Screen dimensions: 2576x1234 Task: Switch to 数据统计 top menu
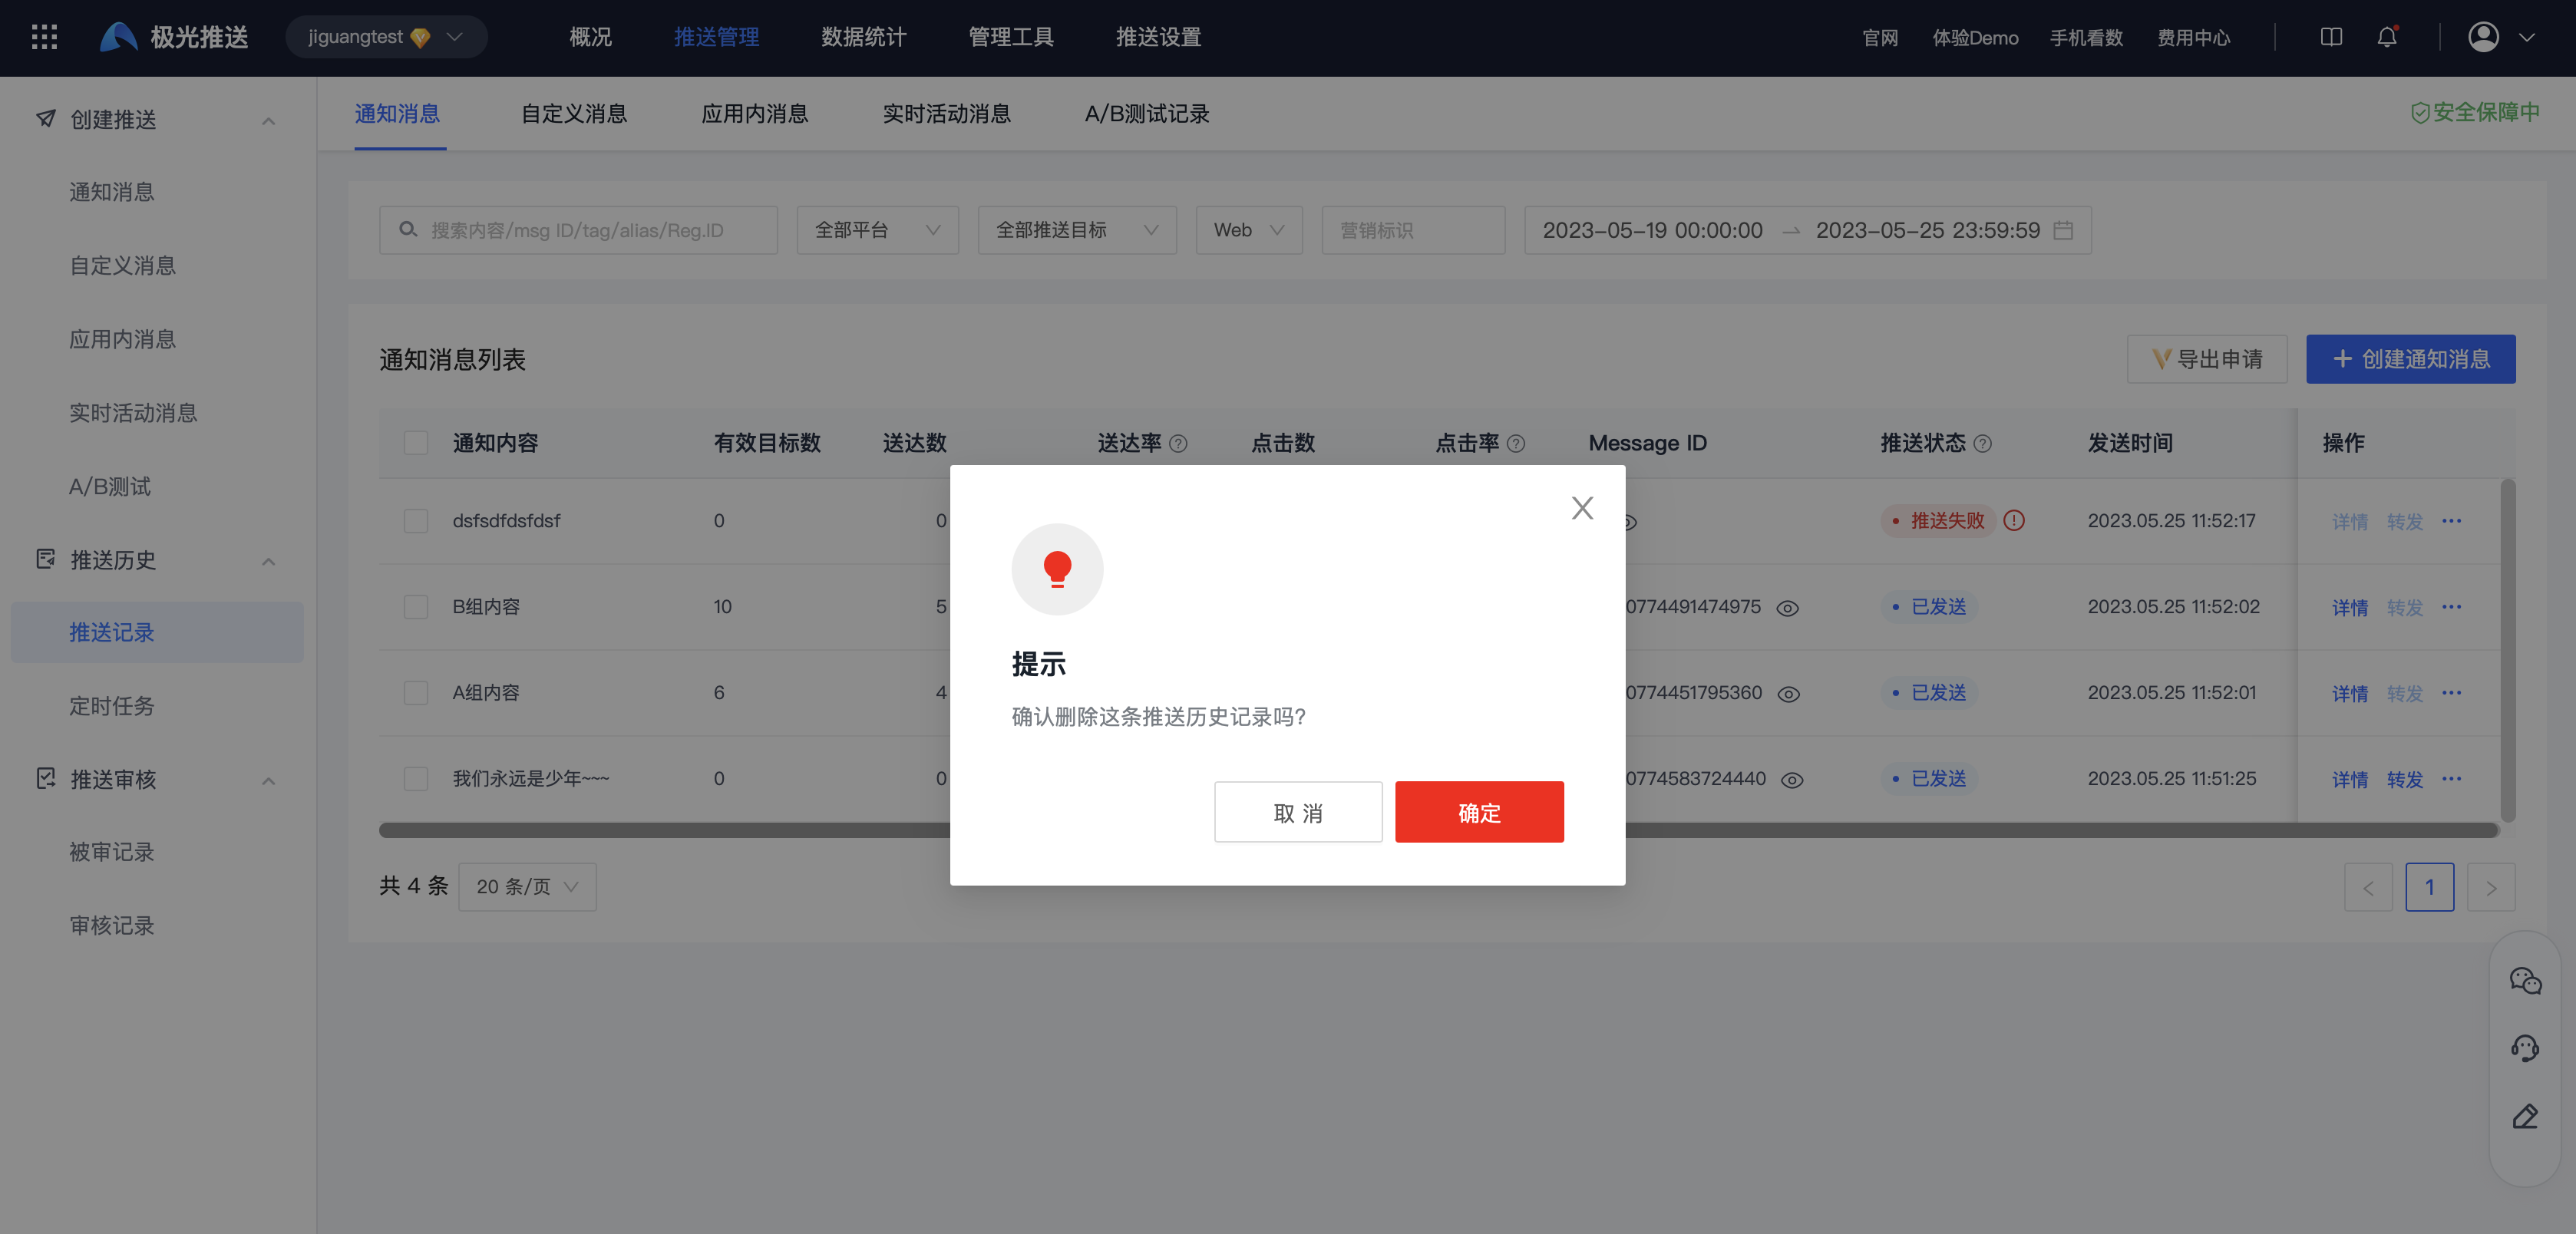coord(864,37)
